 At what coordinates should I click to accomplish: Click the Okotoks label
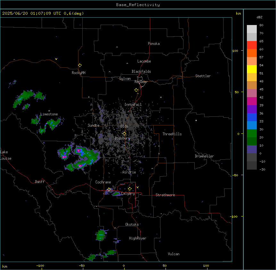(132, 224)
